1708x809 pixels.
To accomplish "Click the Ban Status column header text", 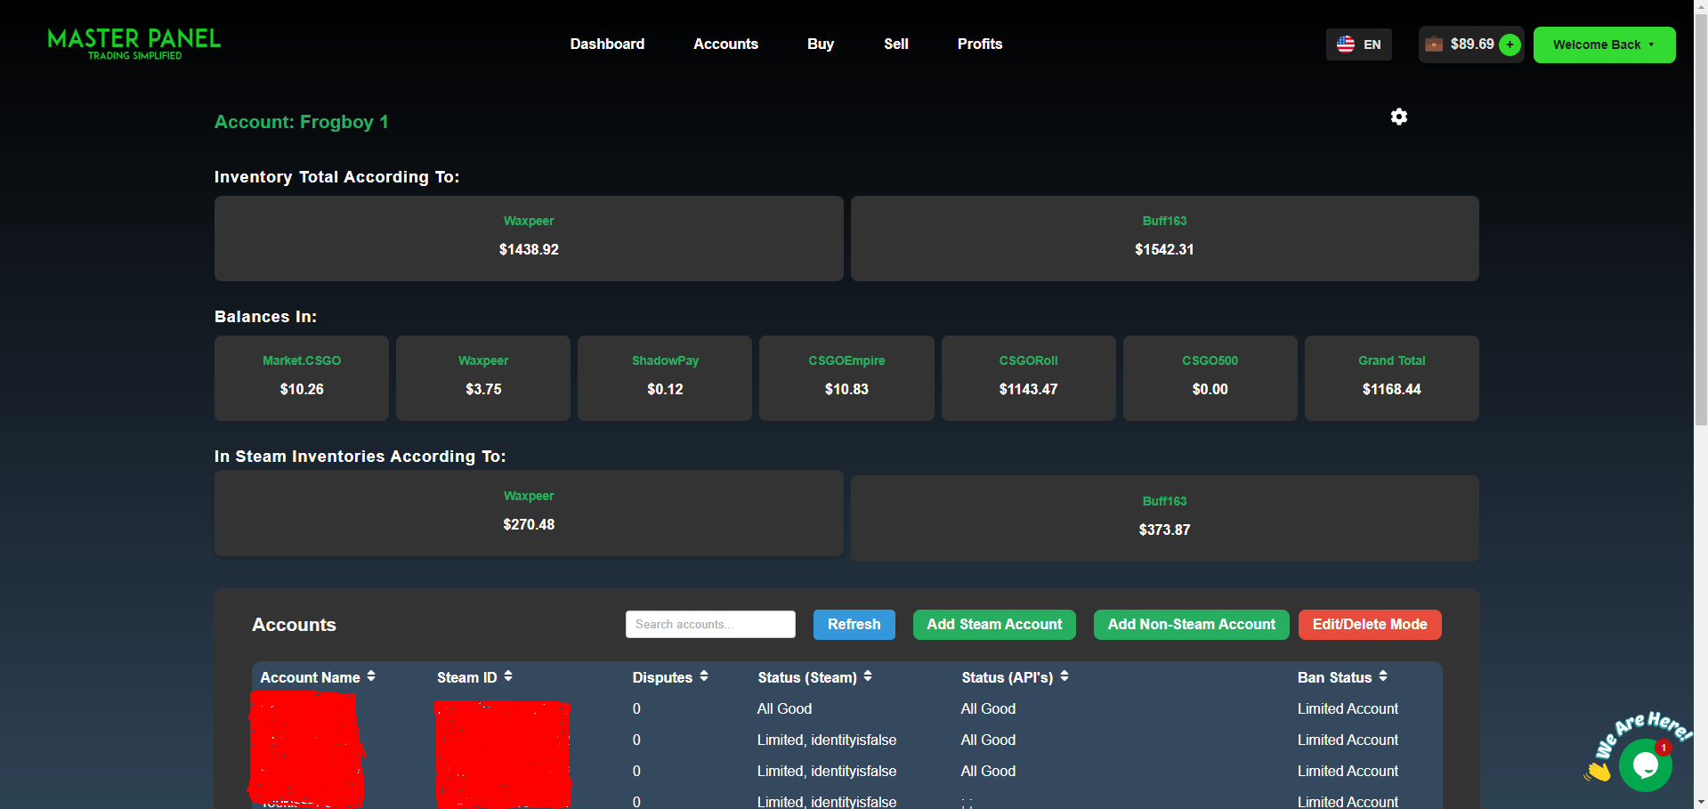I will (1334, 677).
